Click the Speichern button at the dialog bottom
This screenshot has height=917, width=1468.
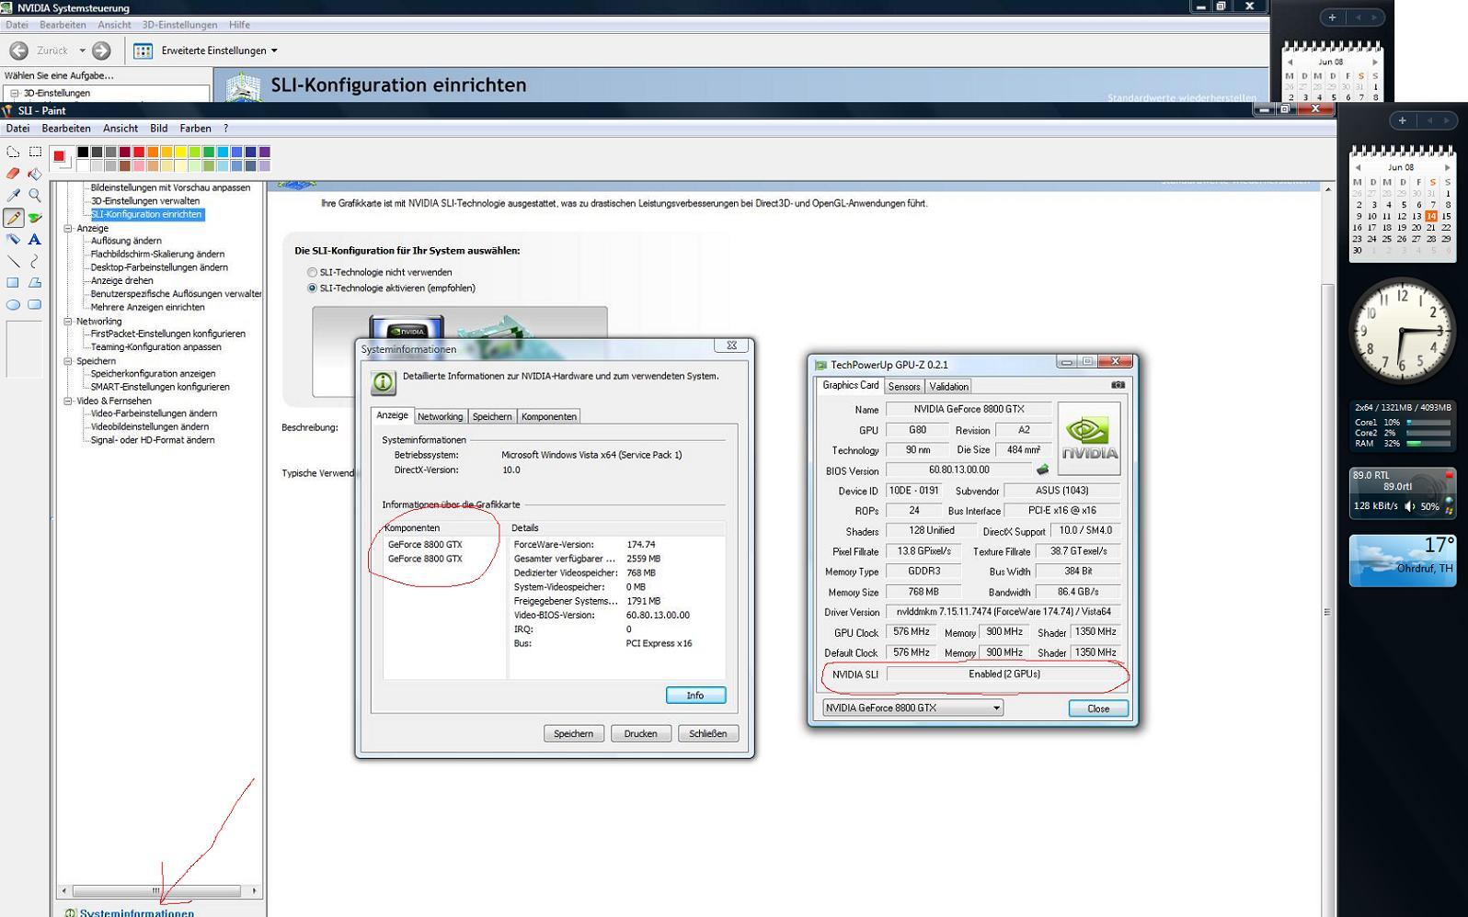(573, 733)
